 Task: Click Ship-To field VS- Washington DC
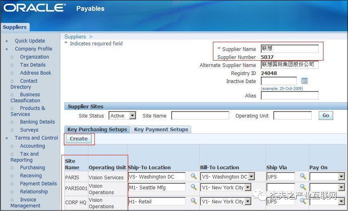tap(157, 177)
